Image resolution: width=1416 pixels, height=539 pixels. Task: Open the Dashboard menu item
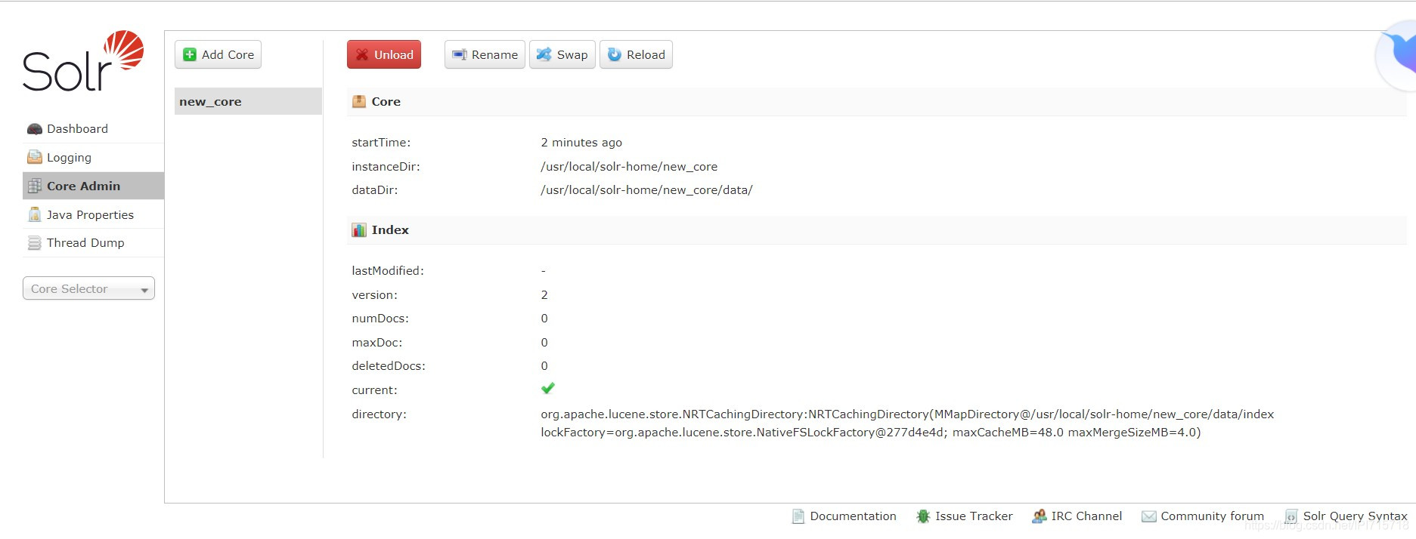93,129
